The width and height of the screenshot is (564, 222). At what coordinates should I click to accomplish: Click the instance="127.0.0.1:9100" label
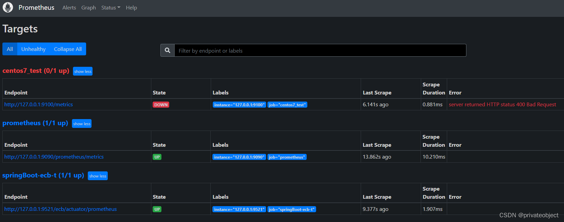[239, 105]
